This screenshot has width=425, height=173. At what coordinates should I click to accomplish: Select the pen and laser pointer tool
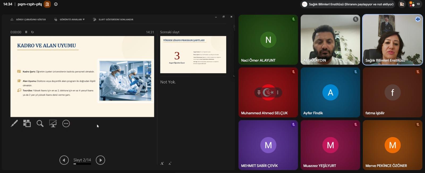tap(14, 123)
